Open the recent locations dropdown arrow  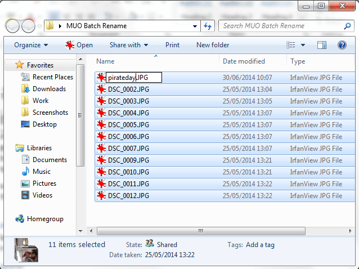click(39, 26)
